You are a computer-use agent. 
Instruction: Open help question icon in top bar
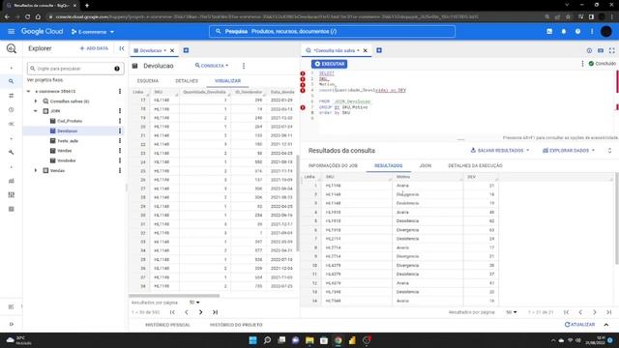pos(578,32)
